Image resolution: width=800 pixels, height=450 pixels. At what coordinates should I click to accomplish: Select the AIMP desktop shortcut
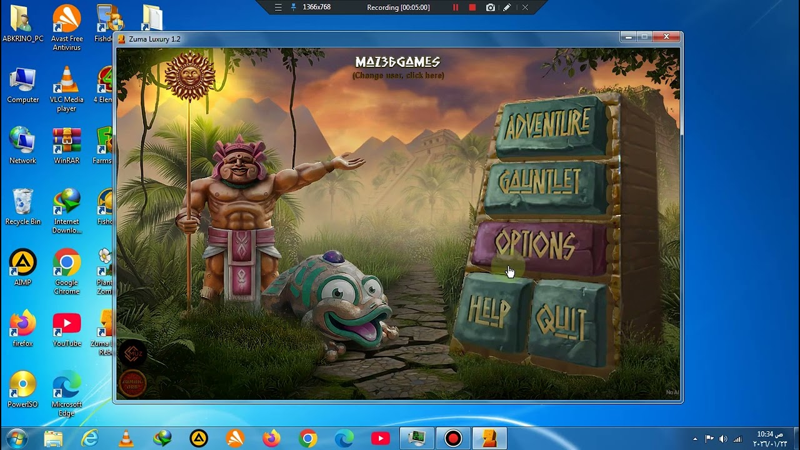23,267
